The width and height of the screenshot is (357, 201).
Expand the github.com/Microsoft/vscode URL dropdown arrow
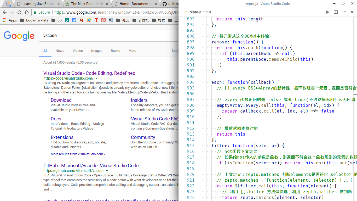(x=107, y=171)
